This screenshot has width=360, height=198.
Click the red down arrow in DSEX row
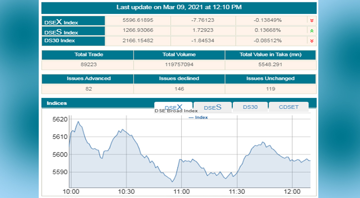(x=311, y=21)
